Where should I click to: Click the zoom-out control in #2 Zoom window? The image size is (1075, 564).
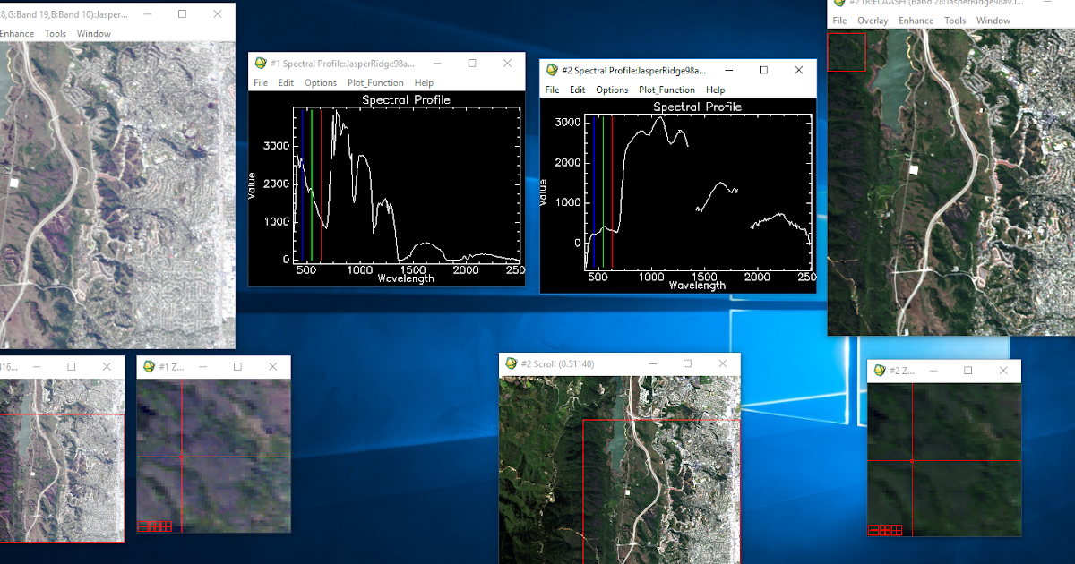coord(873,530)
